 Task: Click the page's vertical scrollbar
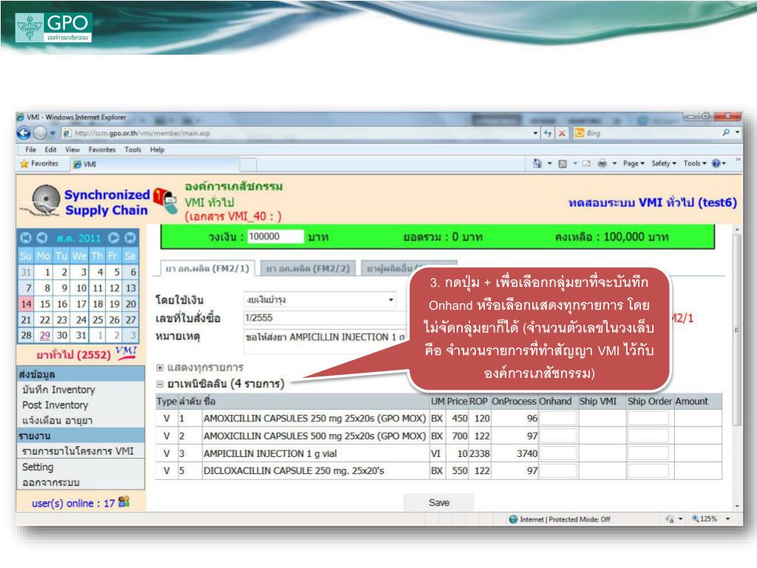click(x=737, y=367)
